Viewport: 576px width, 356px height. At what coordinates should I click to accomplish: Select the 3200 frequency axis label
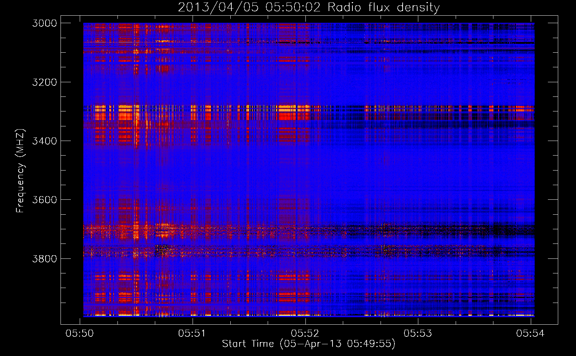point(44,82)
